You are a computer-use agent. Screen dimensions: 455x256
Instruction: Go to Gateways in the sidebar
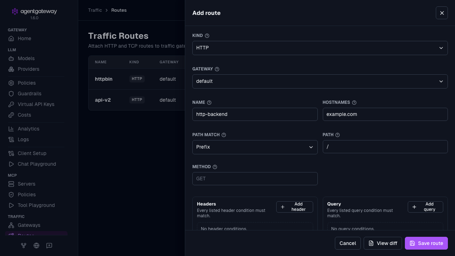click(36, 225)
